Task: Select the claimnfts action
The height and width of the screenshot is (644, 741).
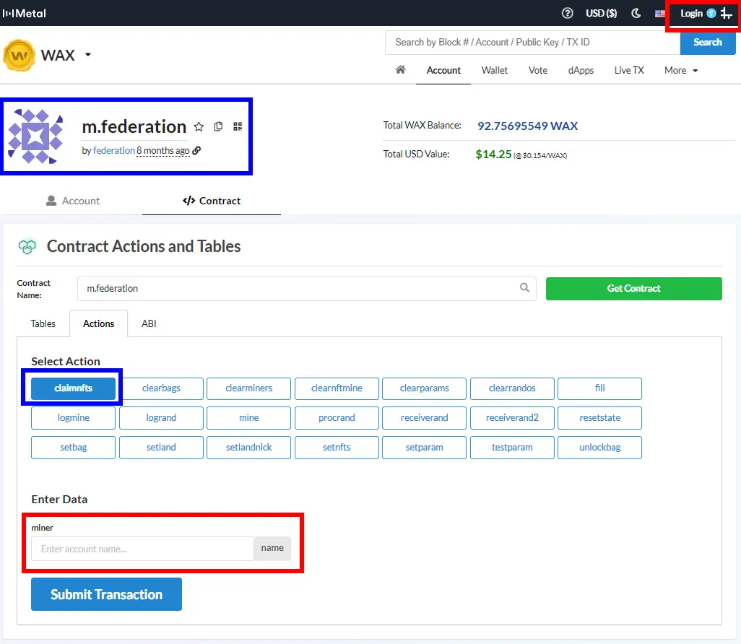Action: pyautogui.click(x=73, y=388)
